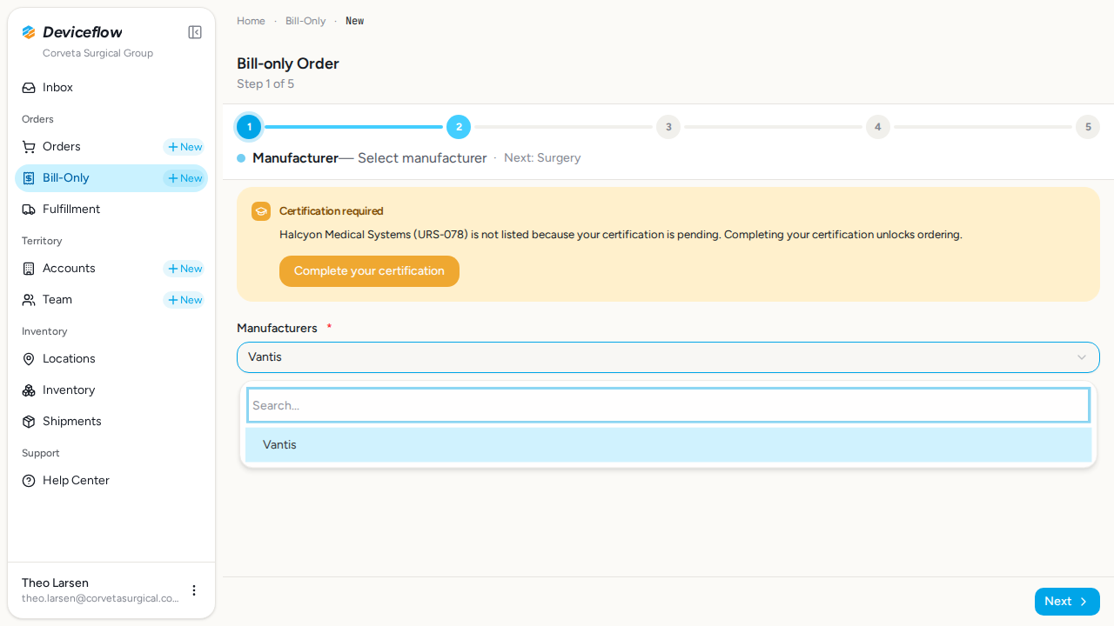Add a new account via New
This screenshot has width=1114, height=626.
pyautogui.click(x=184, y=269)
